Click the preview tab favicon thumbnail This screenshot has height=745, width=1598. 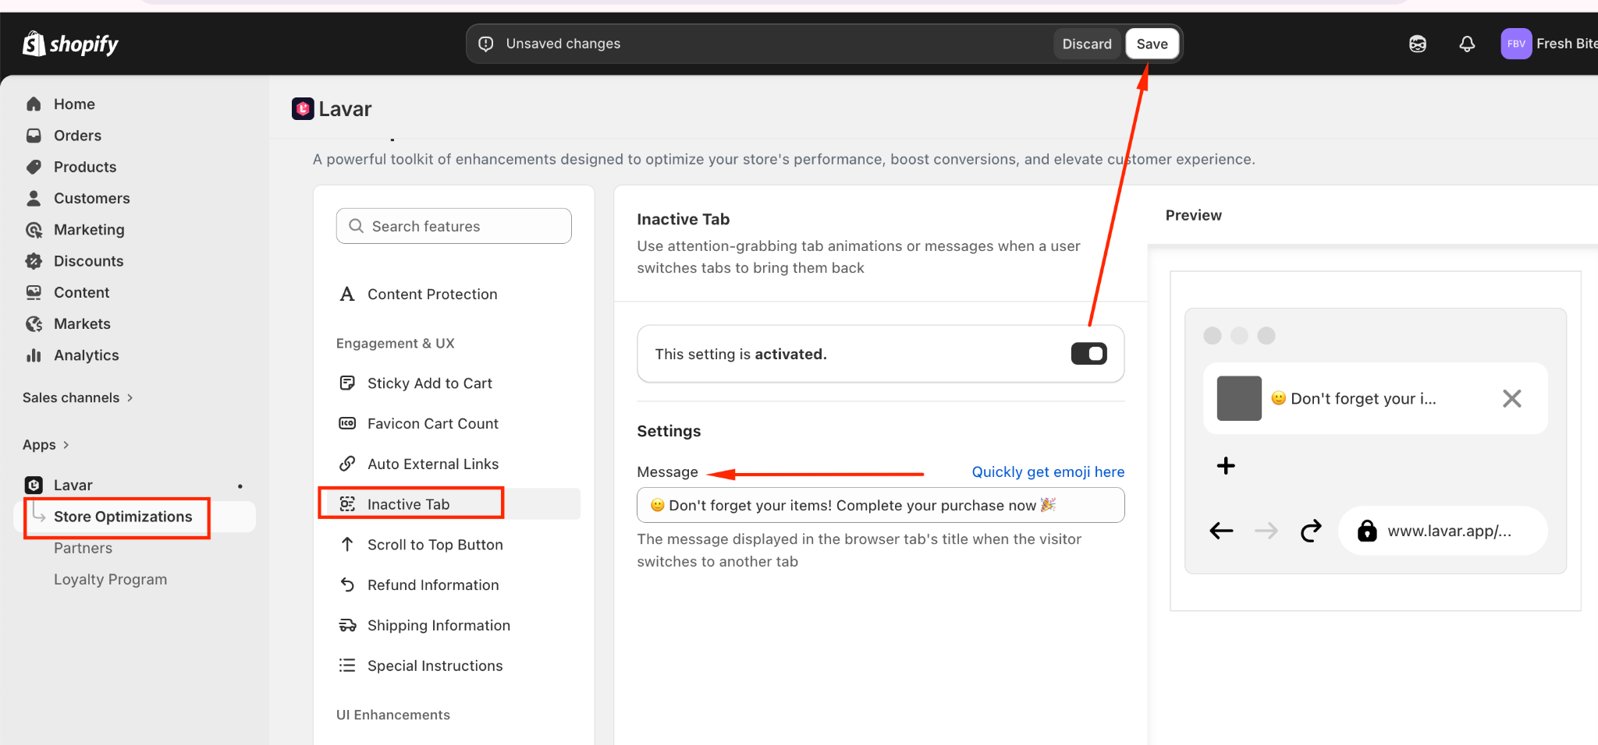1239,398
